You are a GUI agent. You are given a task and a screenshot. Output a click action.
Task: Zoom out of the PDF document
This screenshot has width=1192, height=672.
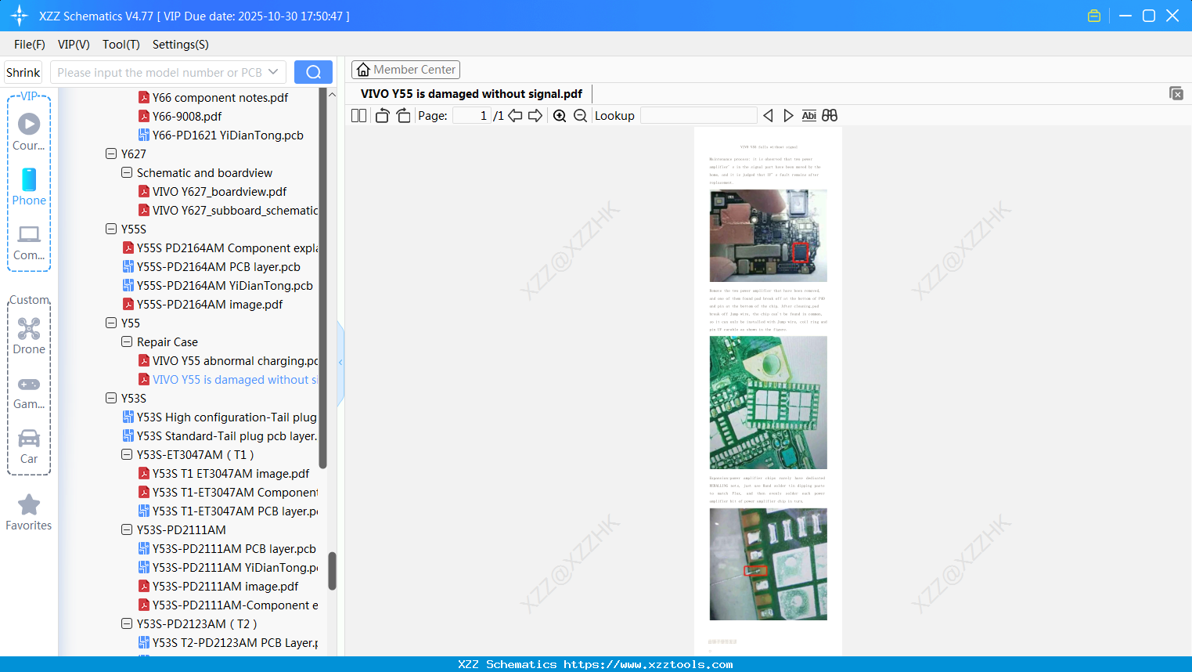point(580,115)
